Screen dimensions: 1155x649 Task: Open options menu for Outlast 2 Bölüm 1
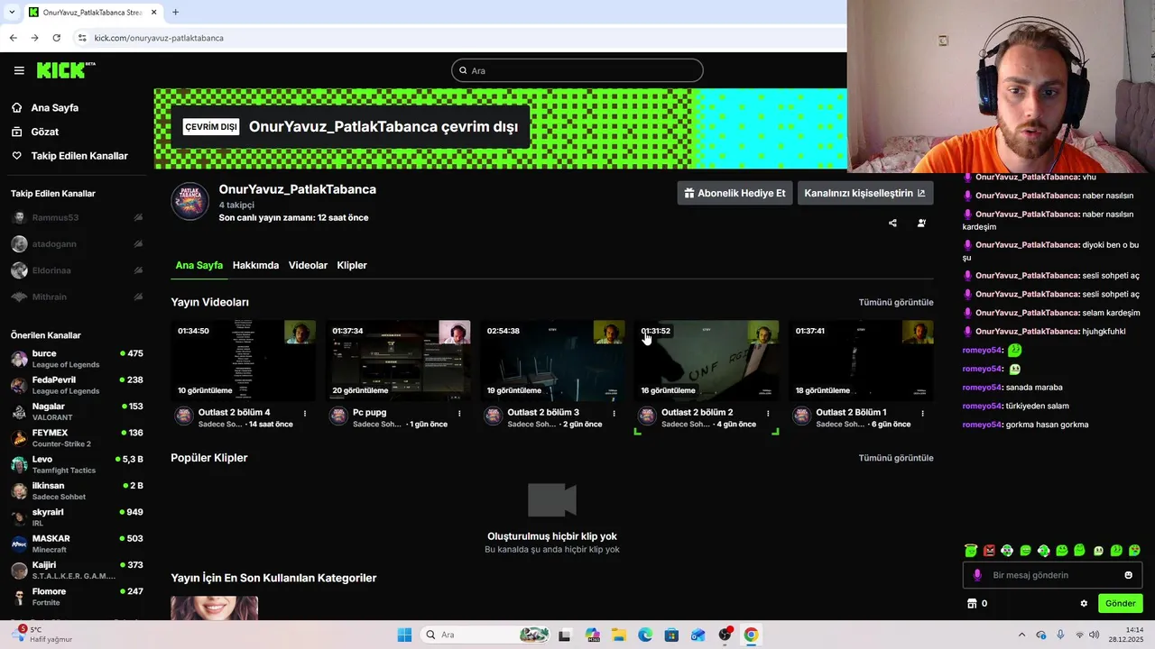[x=922, y=413]
